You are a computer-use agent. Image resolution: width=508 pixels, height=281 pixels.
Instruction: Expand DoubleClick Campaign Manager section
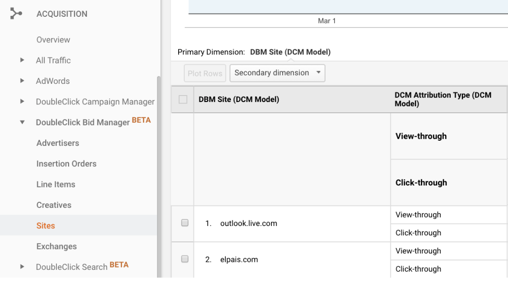click(22, 102)
